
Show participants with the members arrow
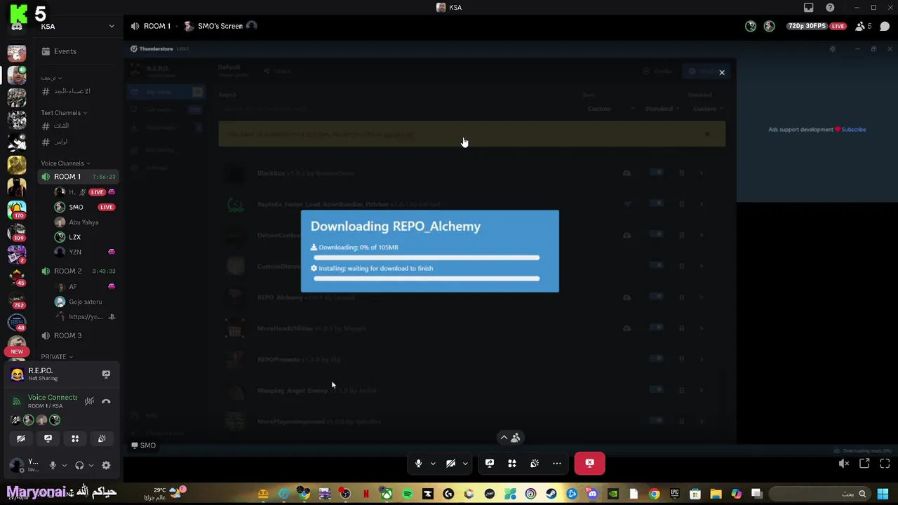tap(510, 438)
